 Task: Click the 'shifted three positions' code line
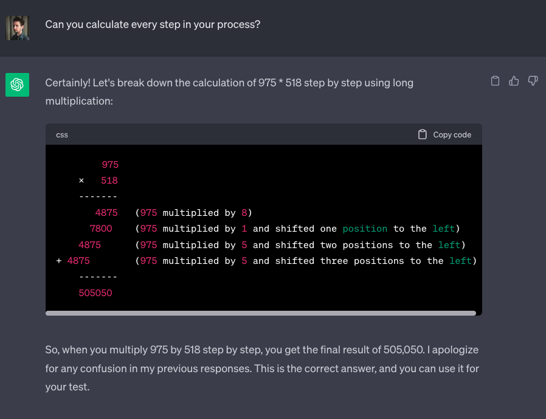click(x=306, y=261)
